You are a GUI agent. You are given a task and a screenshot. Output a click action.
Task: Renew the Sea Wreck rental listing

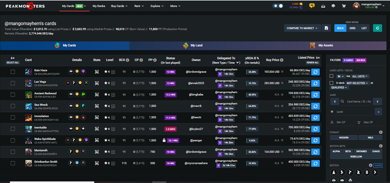click(x=315, y=106)
